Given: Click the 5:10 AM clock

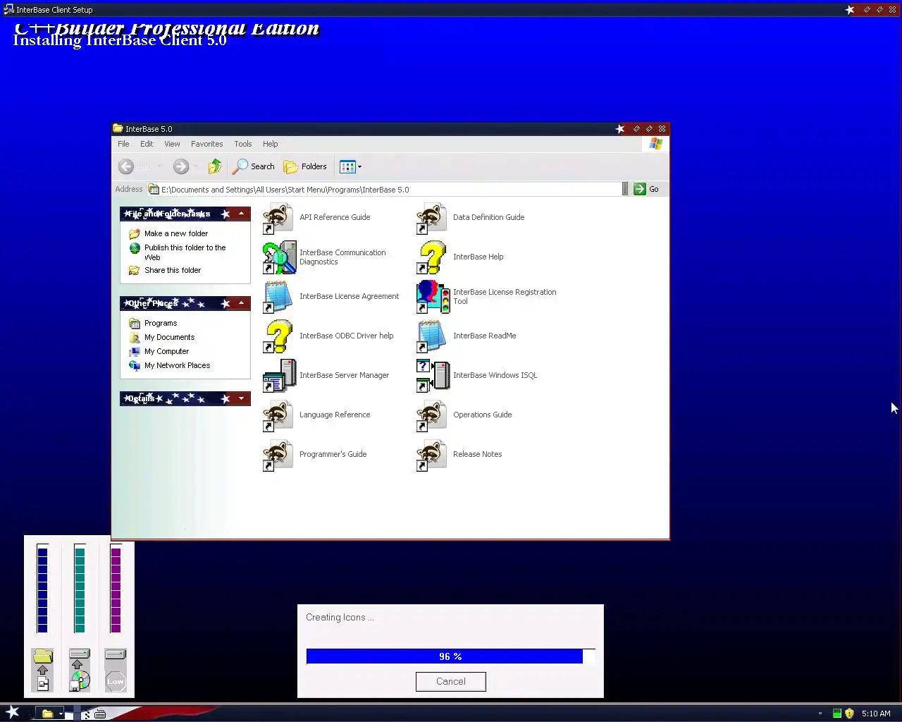Looking at the screenshot, I should [876, 714].
